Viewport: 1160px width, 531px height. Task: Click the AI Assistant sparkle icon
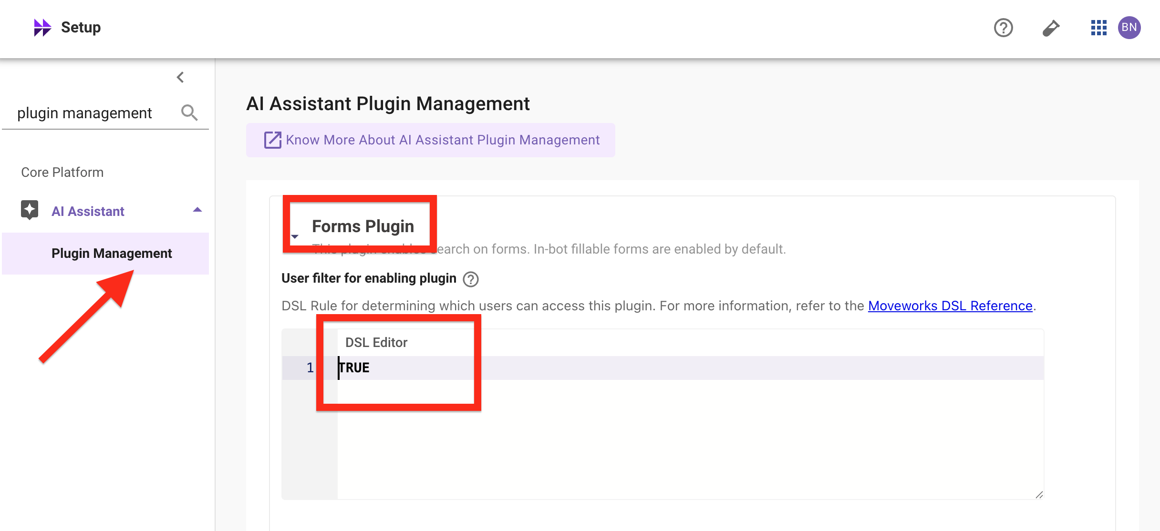pyautogui.click(x=30, y=210)
